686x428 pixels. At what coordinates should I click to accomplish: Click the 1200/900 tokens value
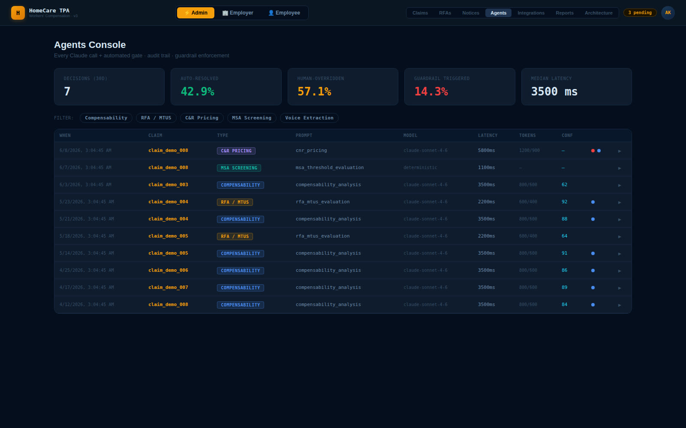530,151
